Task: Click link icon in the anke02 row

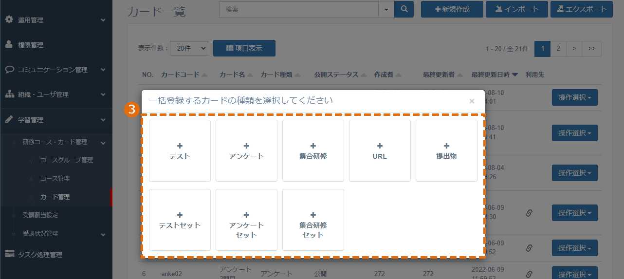Action: click(x=529, y=274)
